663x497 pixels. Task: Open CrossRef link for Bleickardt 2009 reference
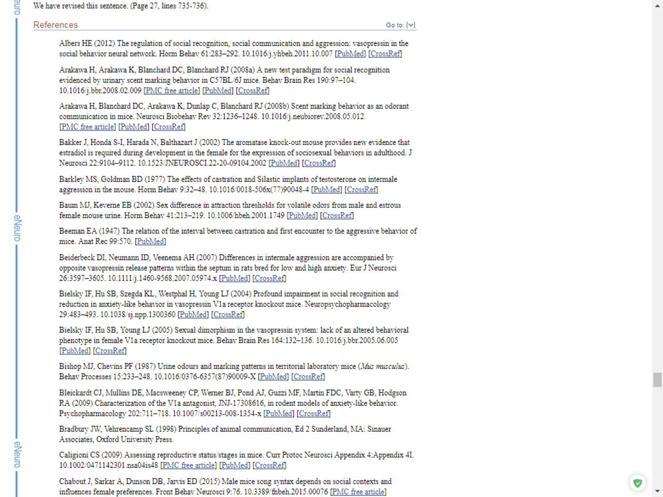point(314,414)
